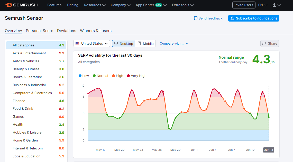
Task: Select the Business & Industrial category
Action: click(x=36, y=85)
